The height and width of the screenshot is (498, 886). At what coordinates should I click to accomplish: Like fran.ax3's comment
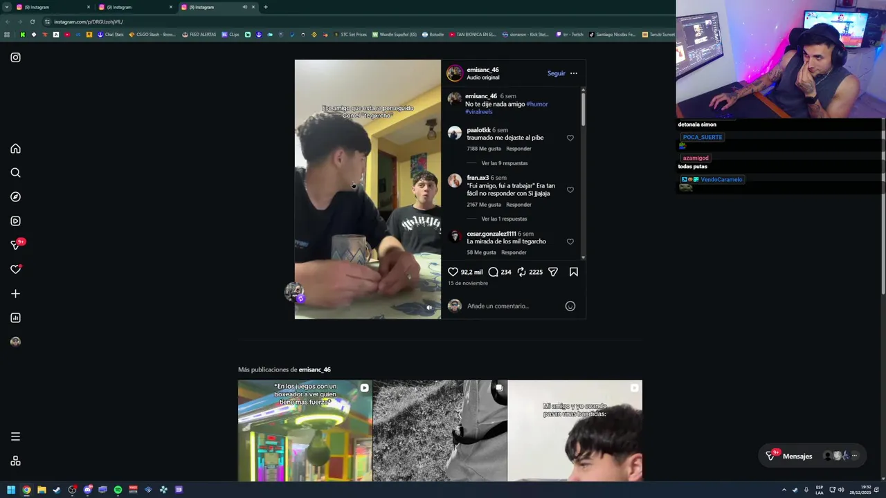[570, 190]
